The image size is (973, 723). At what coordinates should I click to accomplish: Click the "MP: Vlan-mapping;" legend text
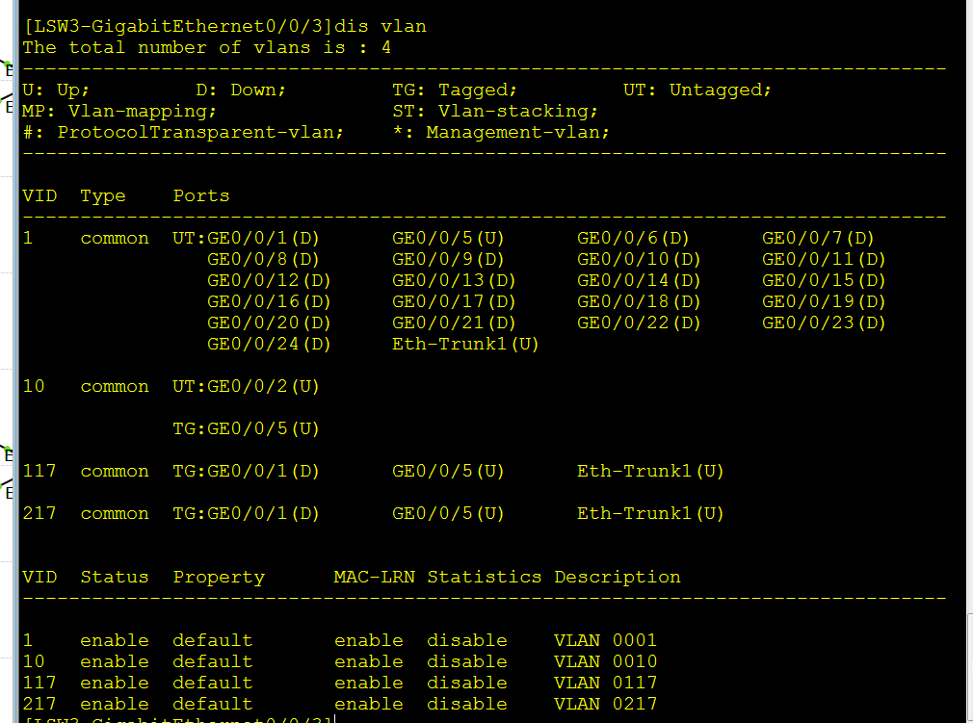pos(118,111)
